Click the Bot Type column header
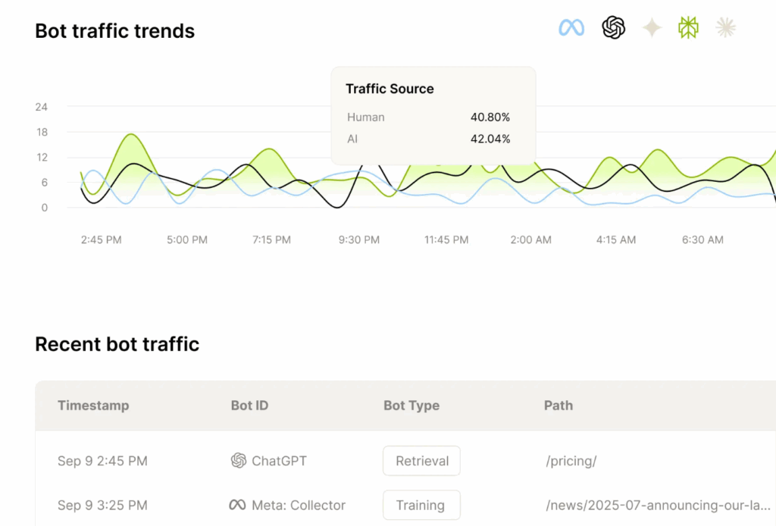776x526 pixels. click(411, 405)
